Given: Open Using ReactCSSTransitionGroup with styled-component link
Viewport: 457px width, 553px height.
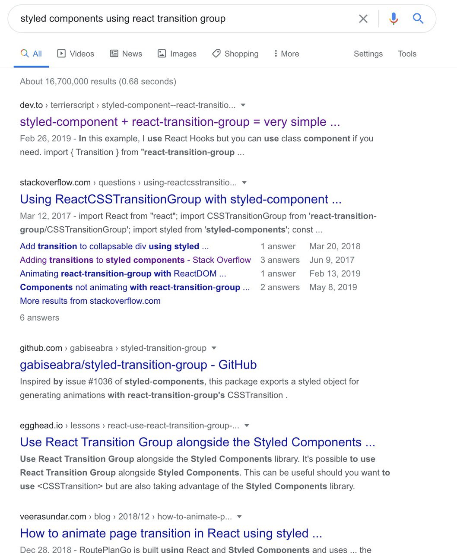Looking at the screenshot, I should 181,199.
